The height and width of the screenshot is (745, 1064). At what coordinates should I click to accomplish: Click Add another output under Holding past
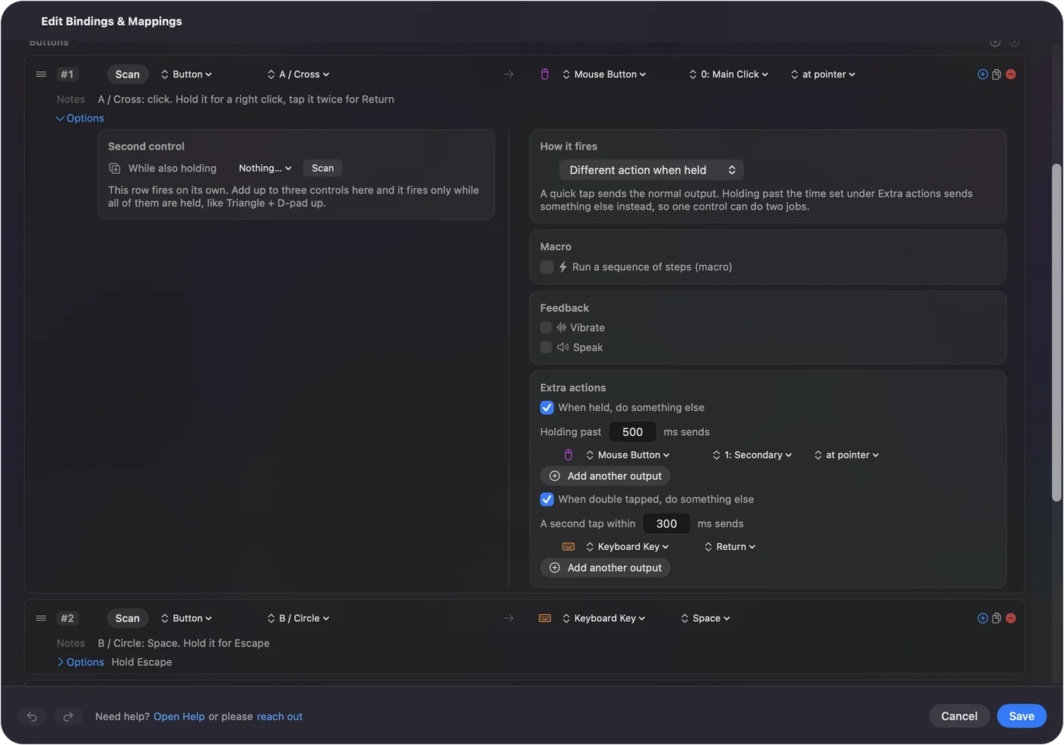tap(605, 476)
